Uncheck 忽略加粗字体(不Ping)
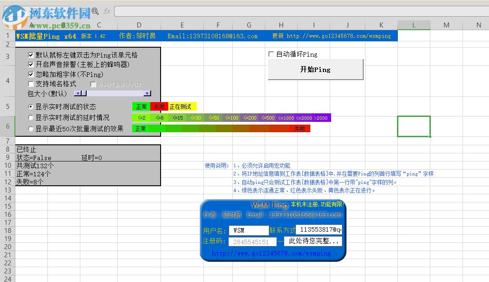This screenshot has width=489, height=282. tap(31, 74)
